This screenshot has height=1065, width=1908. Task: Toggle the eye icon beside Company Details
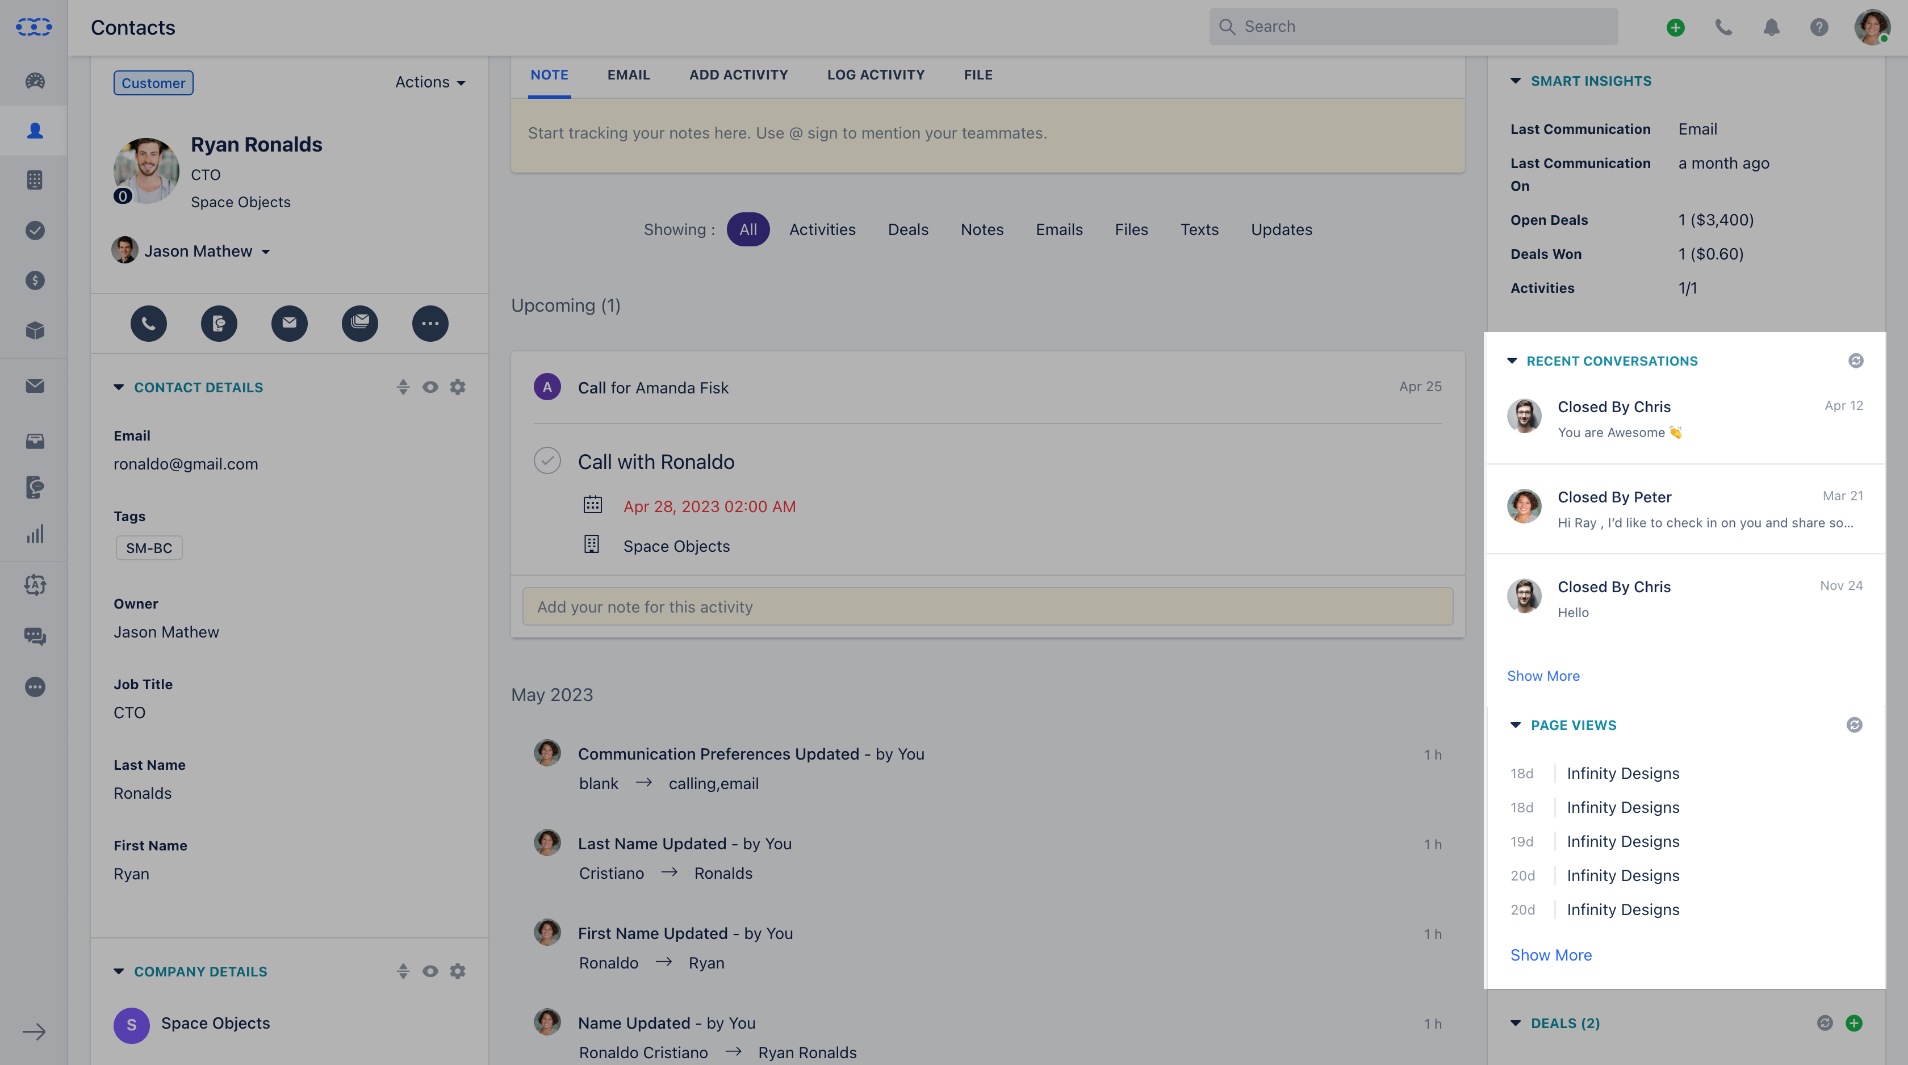[430, 971]
